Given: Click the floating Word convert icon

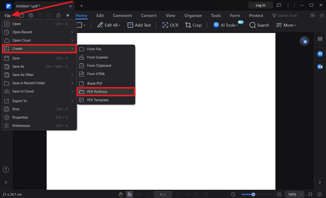Looking at the screenshot, I should tap(304, 41).
